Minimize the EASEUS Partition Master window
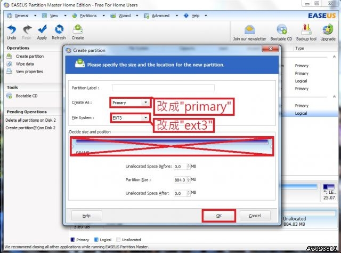The width and height of the screenshot is (341, 253). (307, 3)
